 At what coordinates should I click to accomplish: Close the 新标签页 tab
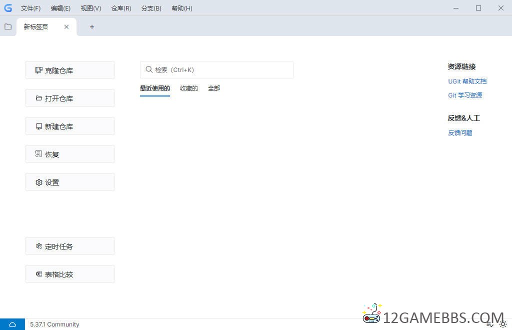tap(66, 27)
